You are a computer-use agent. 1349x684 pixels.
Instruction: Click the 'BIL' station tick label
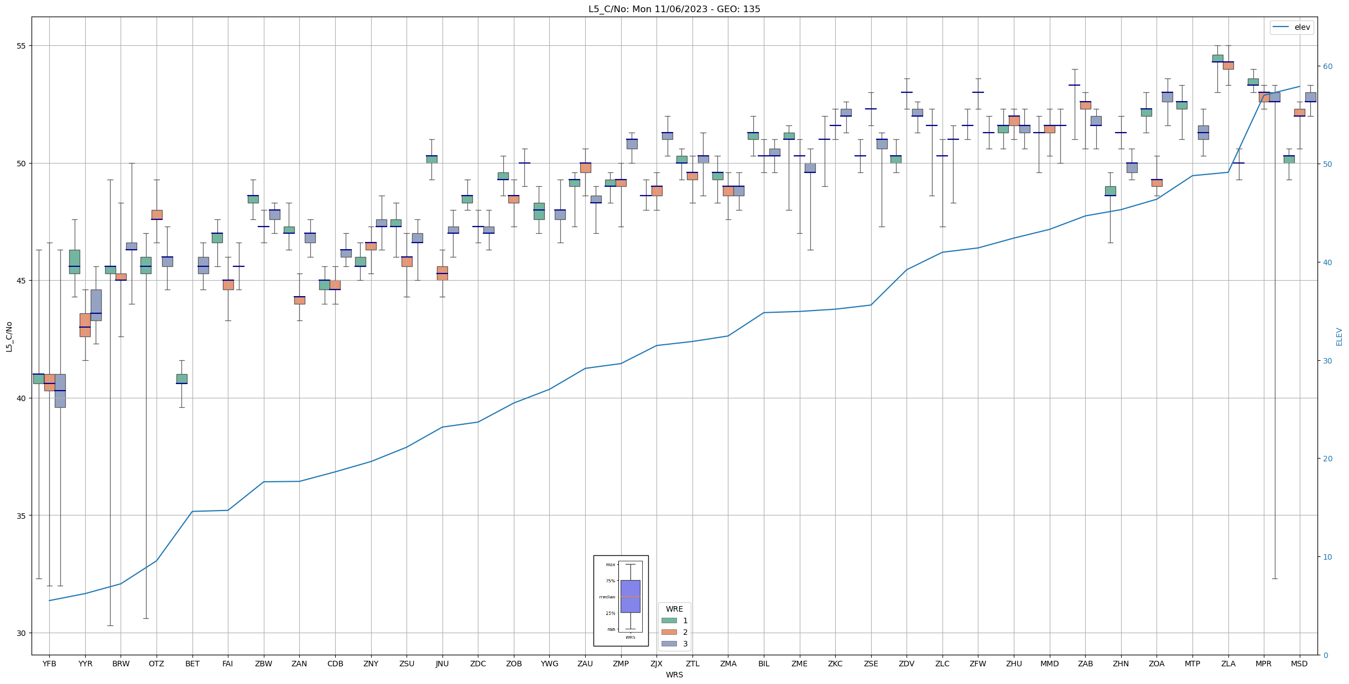point(764,664)
